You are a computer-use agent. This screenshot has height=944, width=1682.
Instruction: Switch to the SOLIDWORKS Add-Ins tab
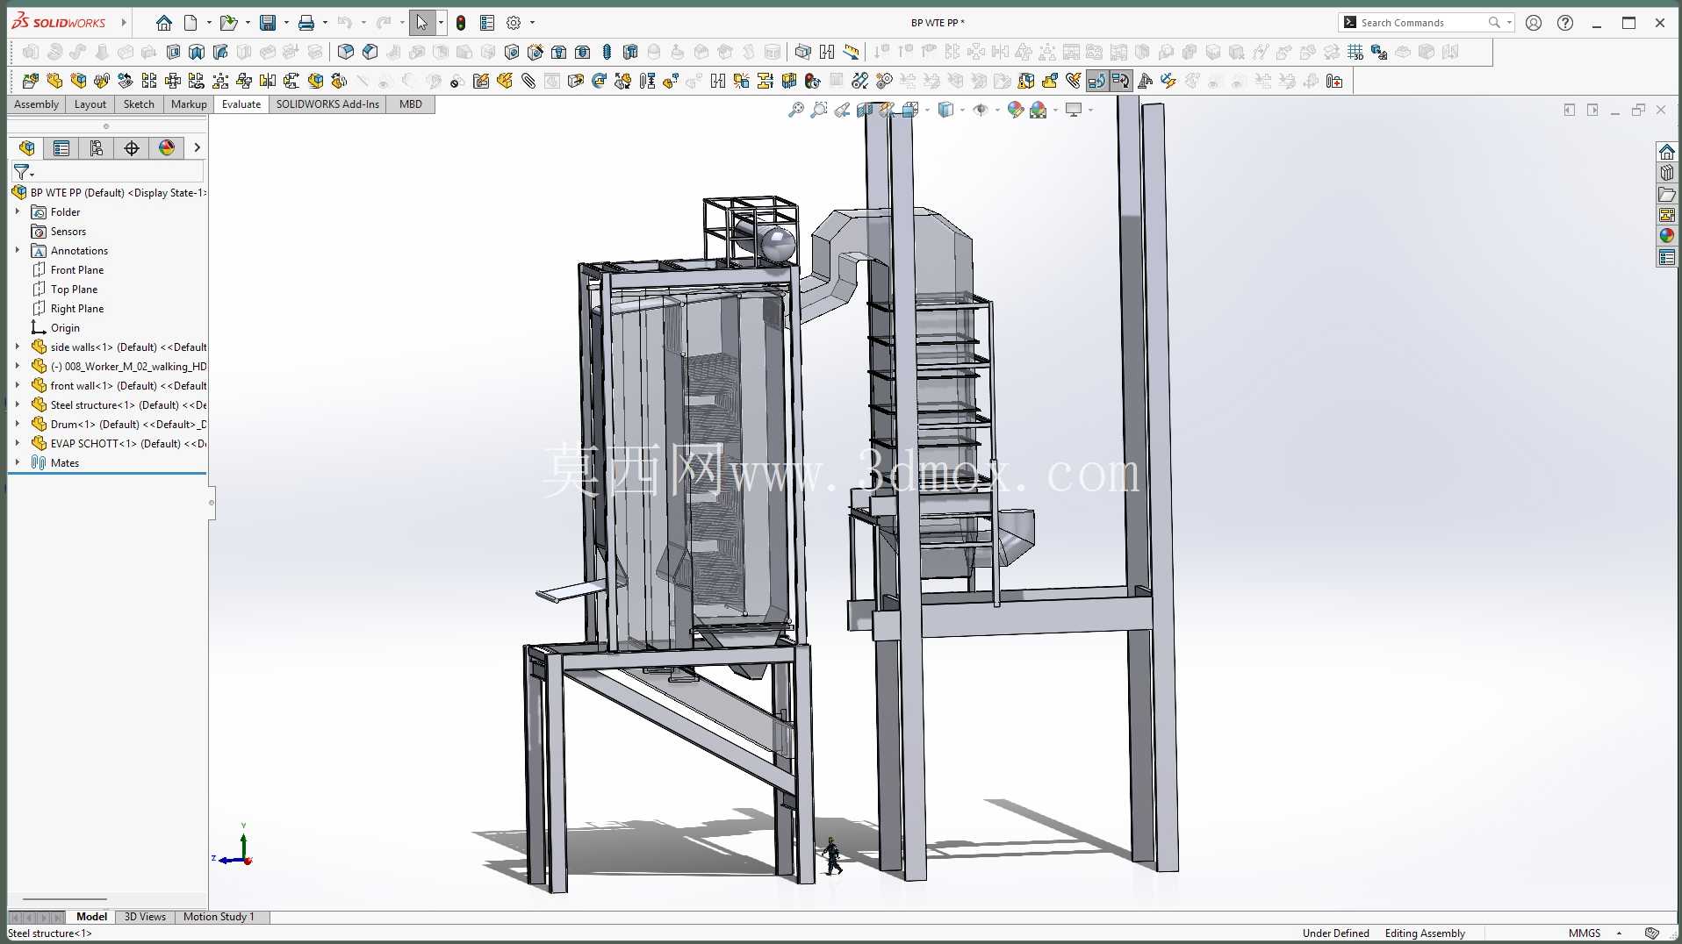coord(327,104)
